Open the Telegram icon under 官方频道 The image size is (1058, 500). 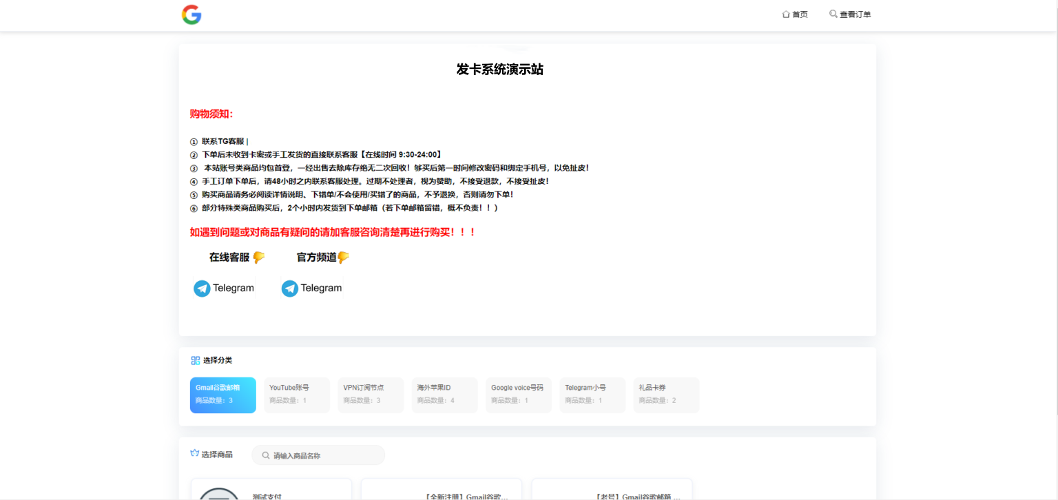click(290, 289)
